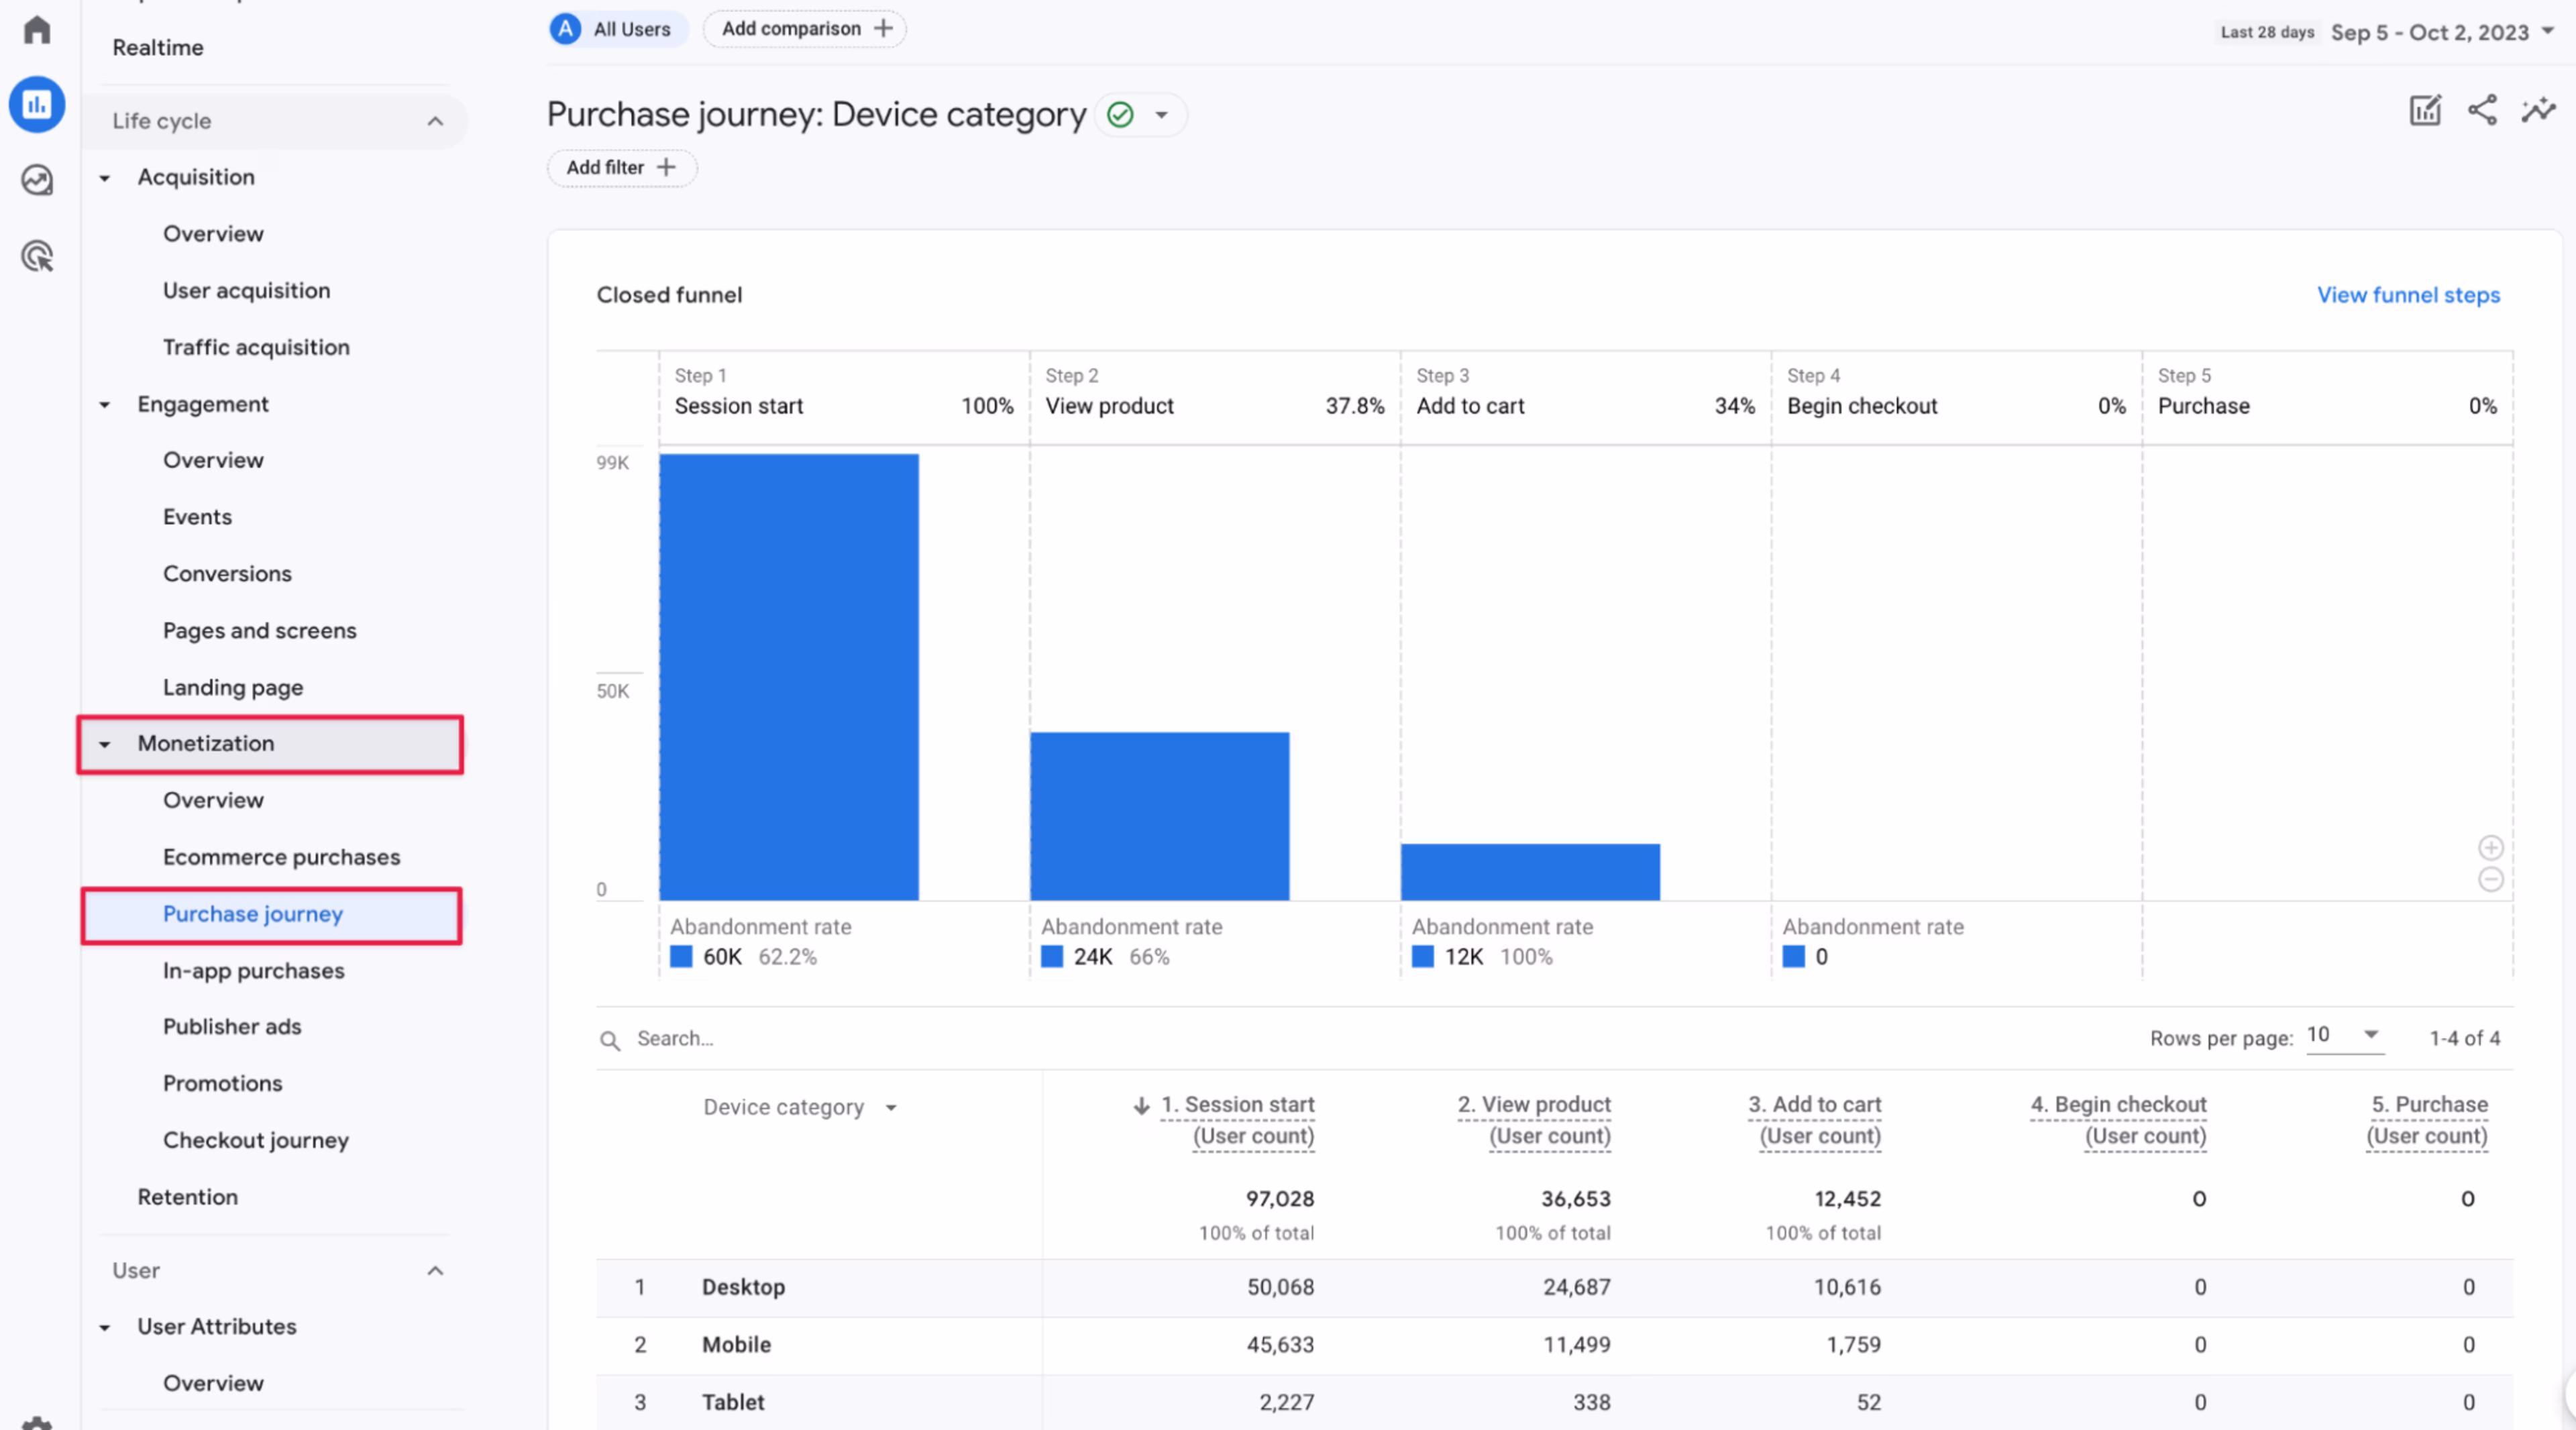Click the Share this report icon
Screen dimensions: 2576x1430
coord(2481,110)
